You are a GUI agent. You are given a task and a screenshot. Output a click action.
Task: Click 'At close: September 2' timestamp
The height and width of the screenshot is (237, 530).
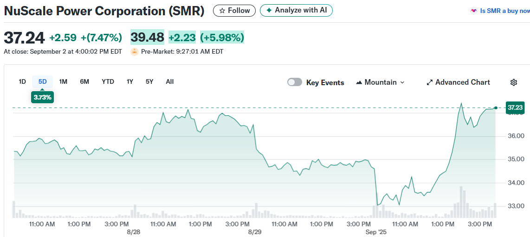(x=63, y=52)
